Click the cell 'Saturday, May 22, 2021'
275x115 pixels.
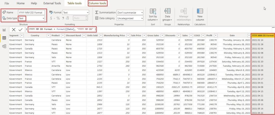234,113
